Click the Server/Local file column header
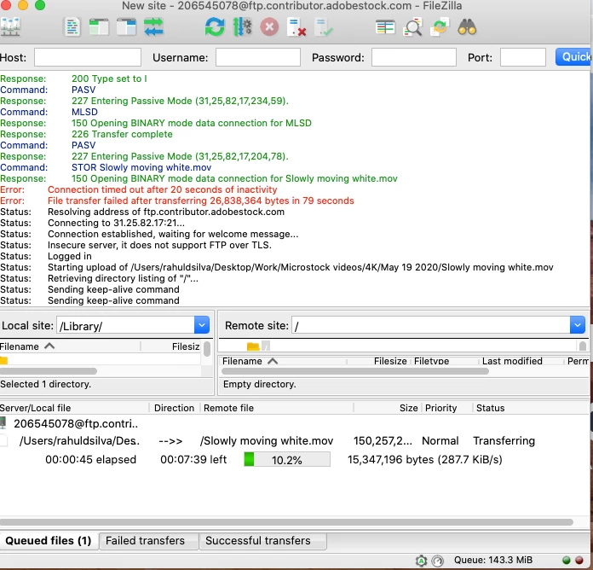The image size is (593, 570). (x=74, y=408)
